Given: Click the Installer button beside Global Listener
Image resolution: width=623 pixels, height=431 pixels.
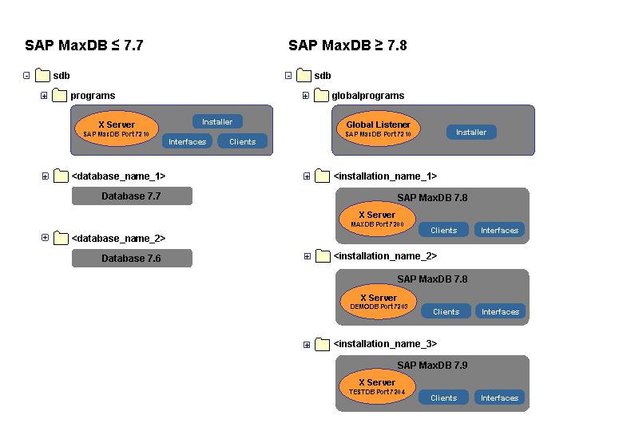Looking at the screenshot, I should [471, 132].
